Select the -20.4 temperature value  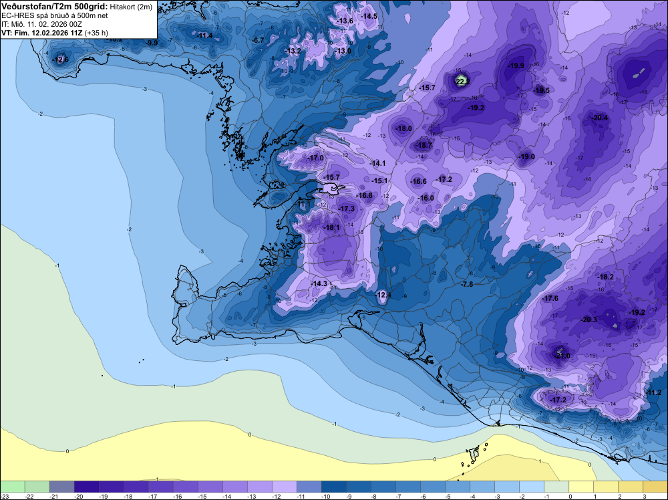click(600, 118)
